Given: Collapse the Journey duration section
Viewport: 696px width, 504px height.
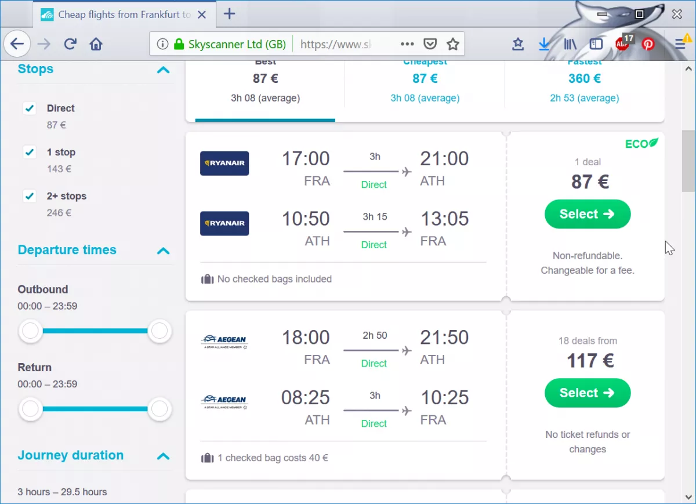Looking at the screenshot, I should click(164, 456).
